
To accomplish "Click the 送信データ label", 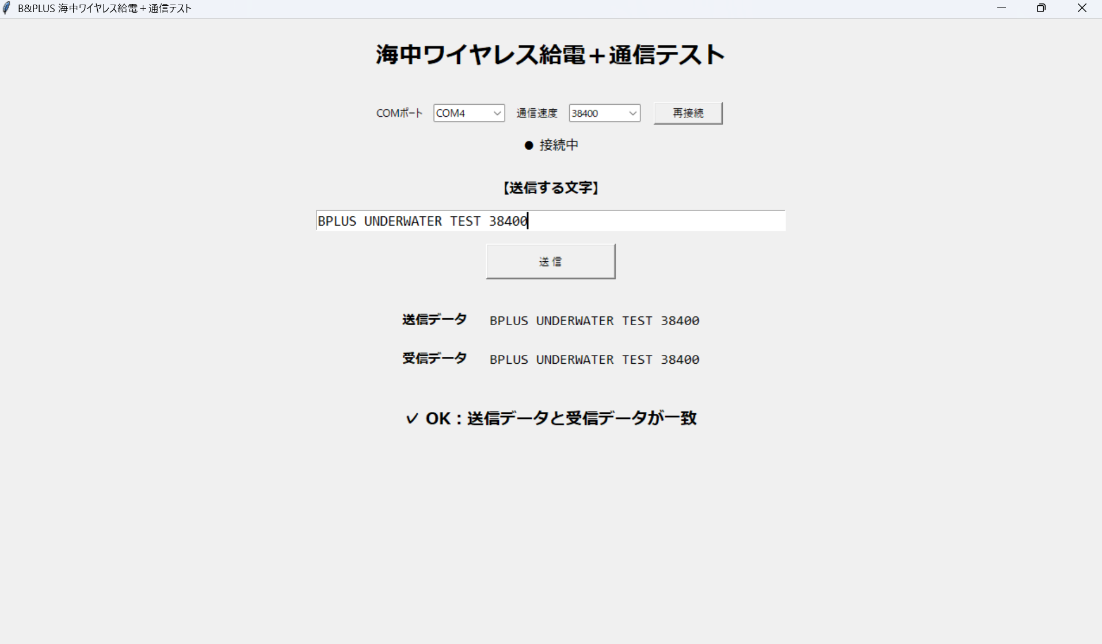I will pyautogui.click(x=434, y=320).
